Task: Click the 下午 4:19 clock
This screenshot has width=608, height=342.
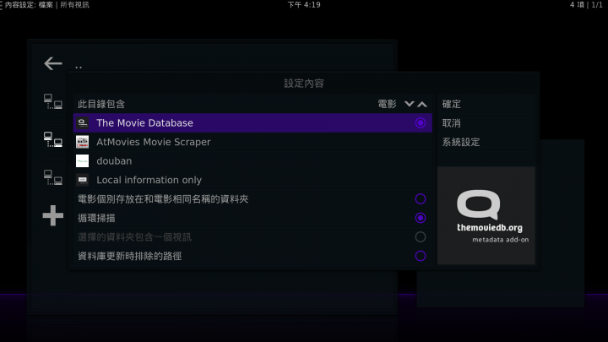Action: (304, 5)
